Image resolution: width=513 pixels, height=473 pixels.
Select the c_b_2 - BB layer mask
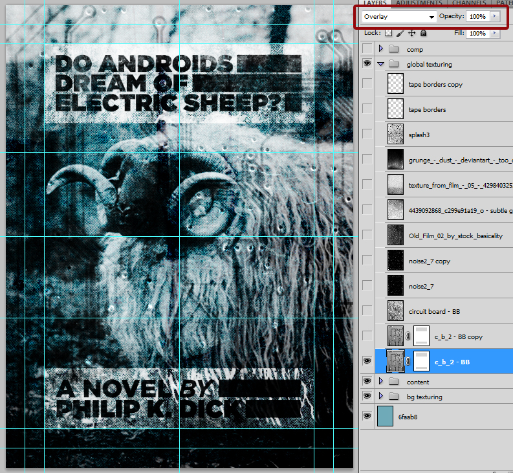(421, 361)
